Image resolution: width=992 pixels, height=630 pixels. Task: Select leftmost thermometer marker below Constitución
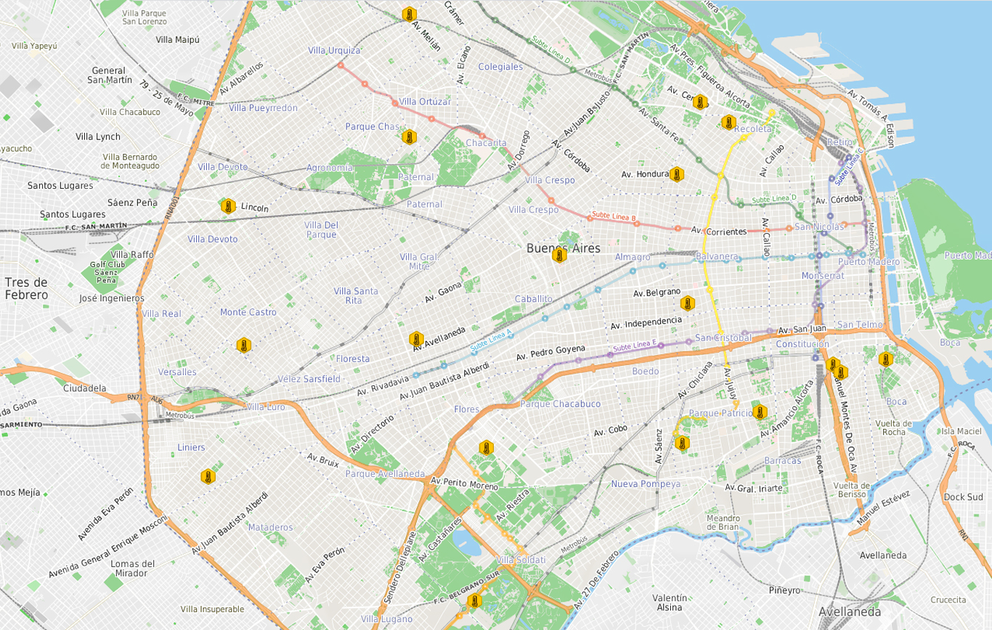[x=833, y=364]
